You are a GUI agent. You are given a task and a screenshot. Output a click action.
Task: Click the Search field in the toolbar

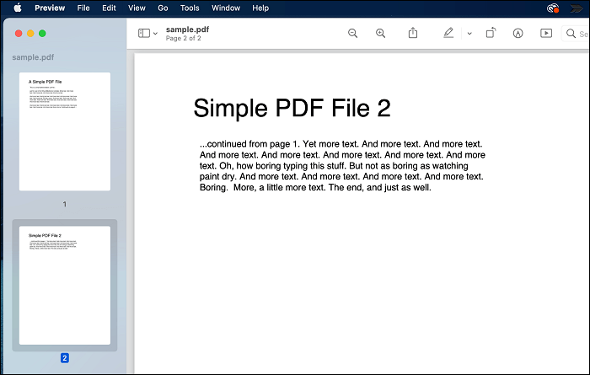coord(577,34)
